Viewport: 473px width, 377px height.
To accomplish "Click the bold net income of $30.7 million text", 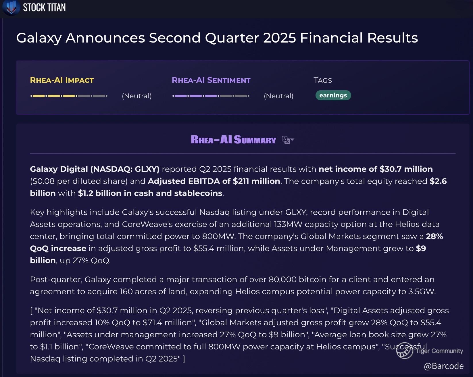I will tap(376, 169).
